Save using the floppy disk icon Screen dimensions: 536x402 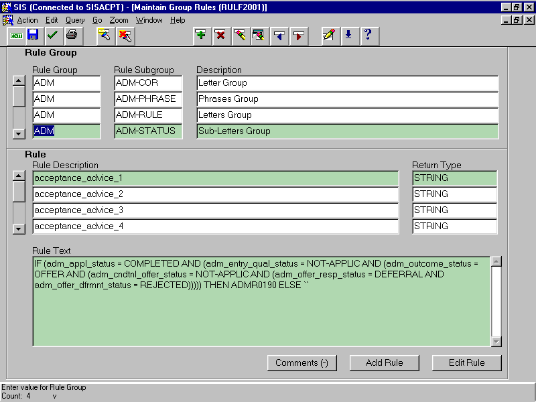point(33,35)
